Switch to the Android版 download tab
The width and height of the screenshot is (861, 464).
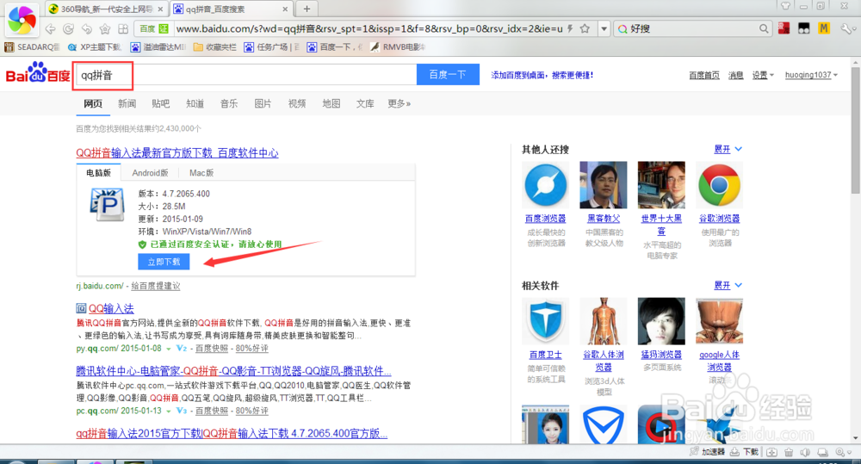click(x=150, y=172)
